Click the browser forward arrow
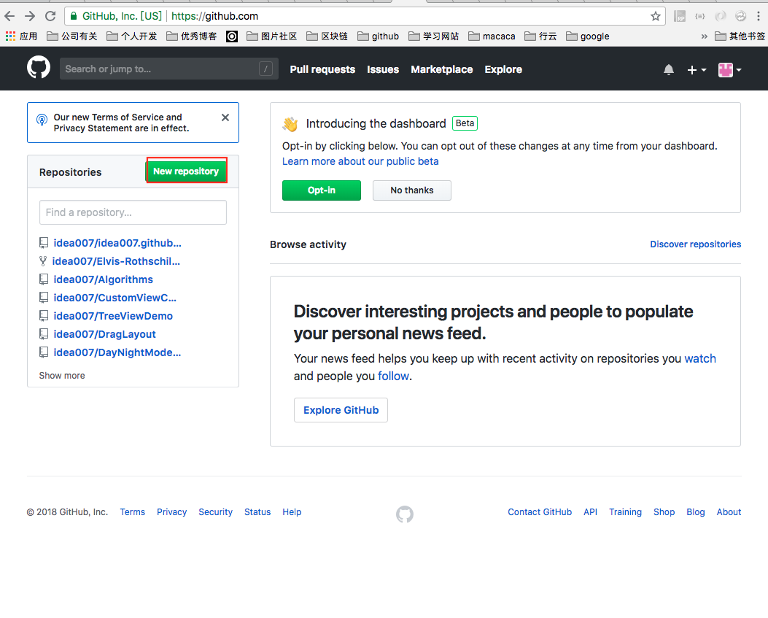Image resolution: width=768 pixels, height=618 pixels. 30,16
